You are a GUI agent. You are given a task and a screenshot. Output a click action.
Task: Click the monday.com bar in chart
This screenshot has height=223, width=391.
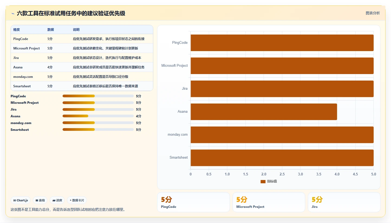(282, 135)
